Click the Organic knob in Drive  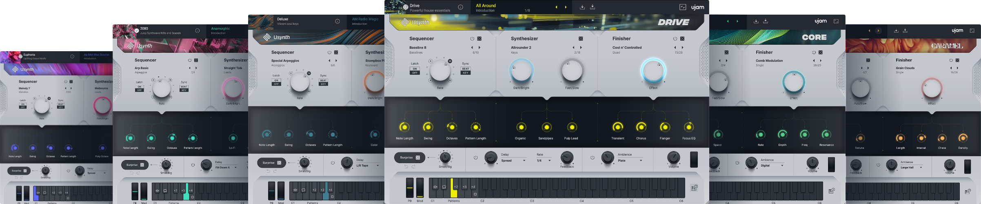coord(521,127)
